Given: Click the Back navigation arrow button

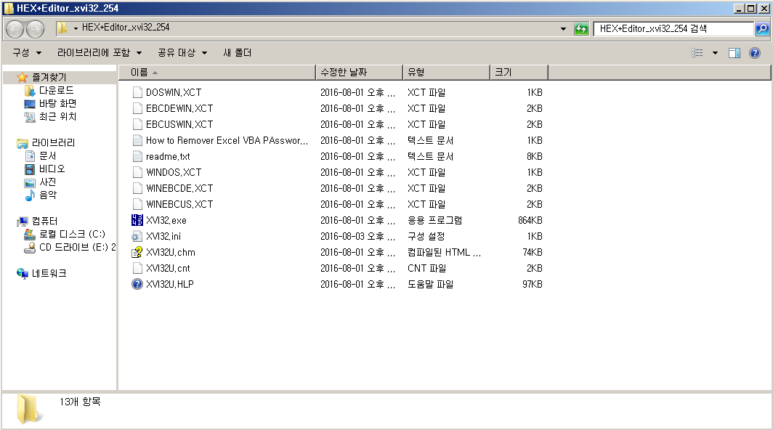Looking at the screenshot, I should [x=15, y=30].
